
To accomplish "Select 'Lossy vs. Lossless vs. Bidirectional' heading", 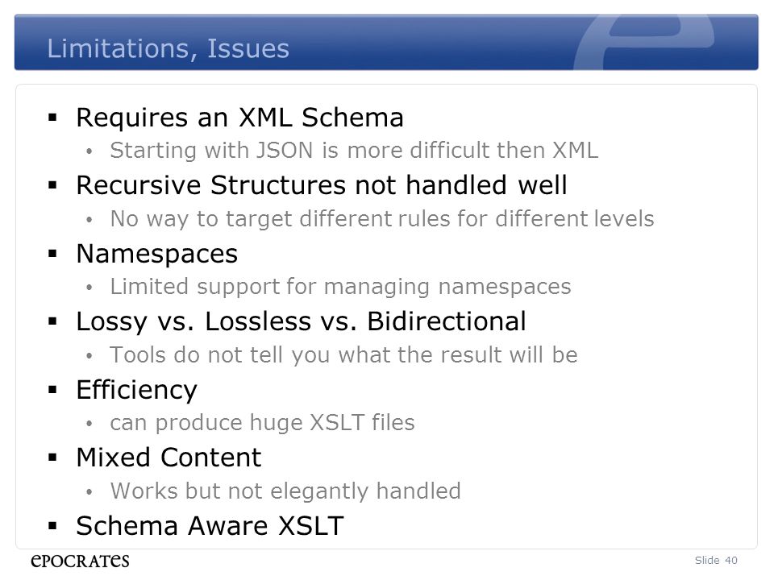I will click(x=301, y=321).
